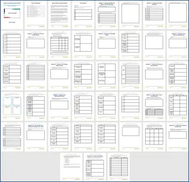Select the Module 3 title page thumbnail
This screenshot has width=189, height=182.
36,45
